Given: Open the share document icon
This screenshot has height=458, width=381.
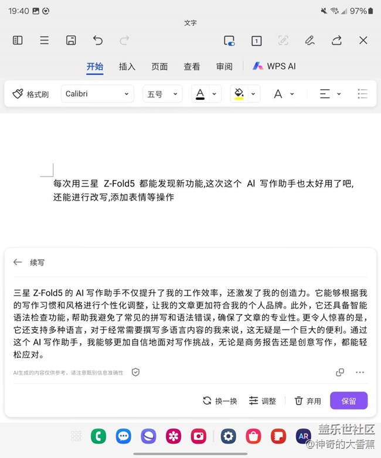Looking at the screenshot, I should click(x=336, y=40).
